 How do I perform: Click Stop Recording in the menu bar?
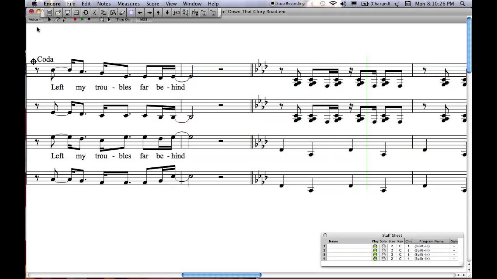[287, 4]
